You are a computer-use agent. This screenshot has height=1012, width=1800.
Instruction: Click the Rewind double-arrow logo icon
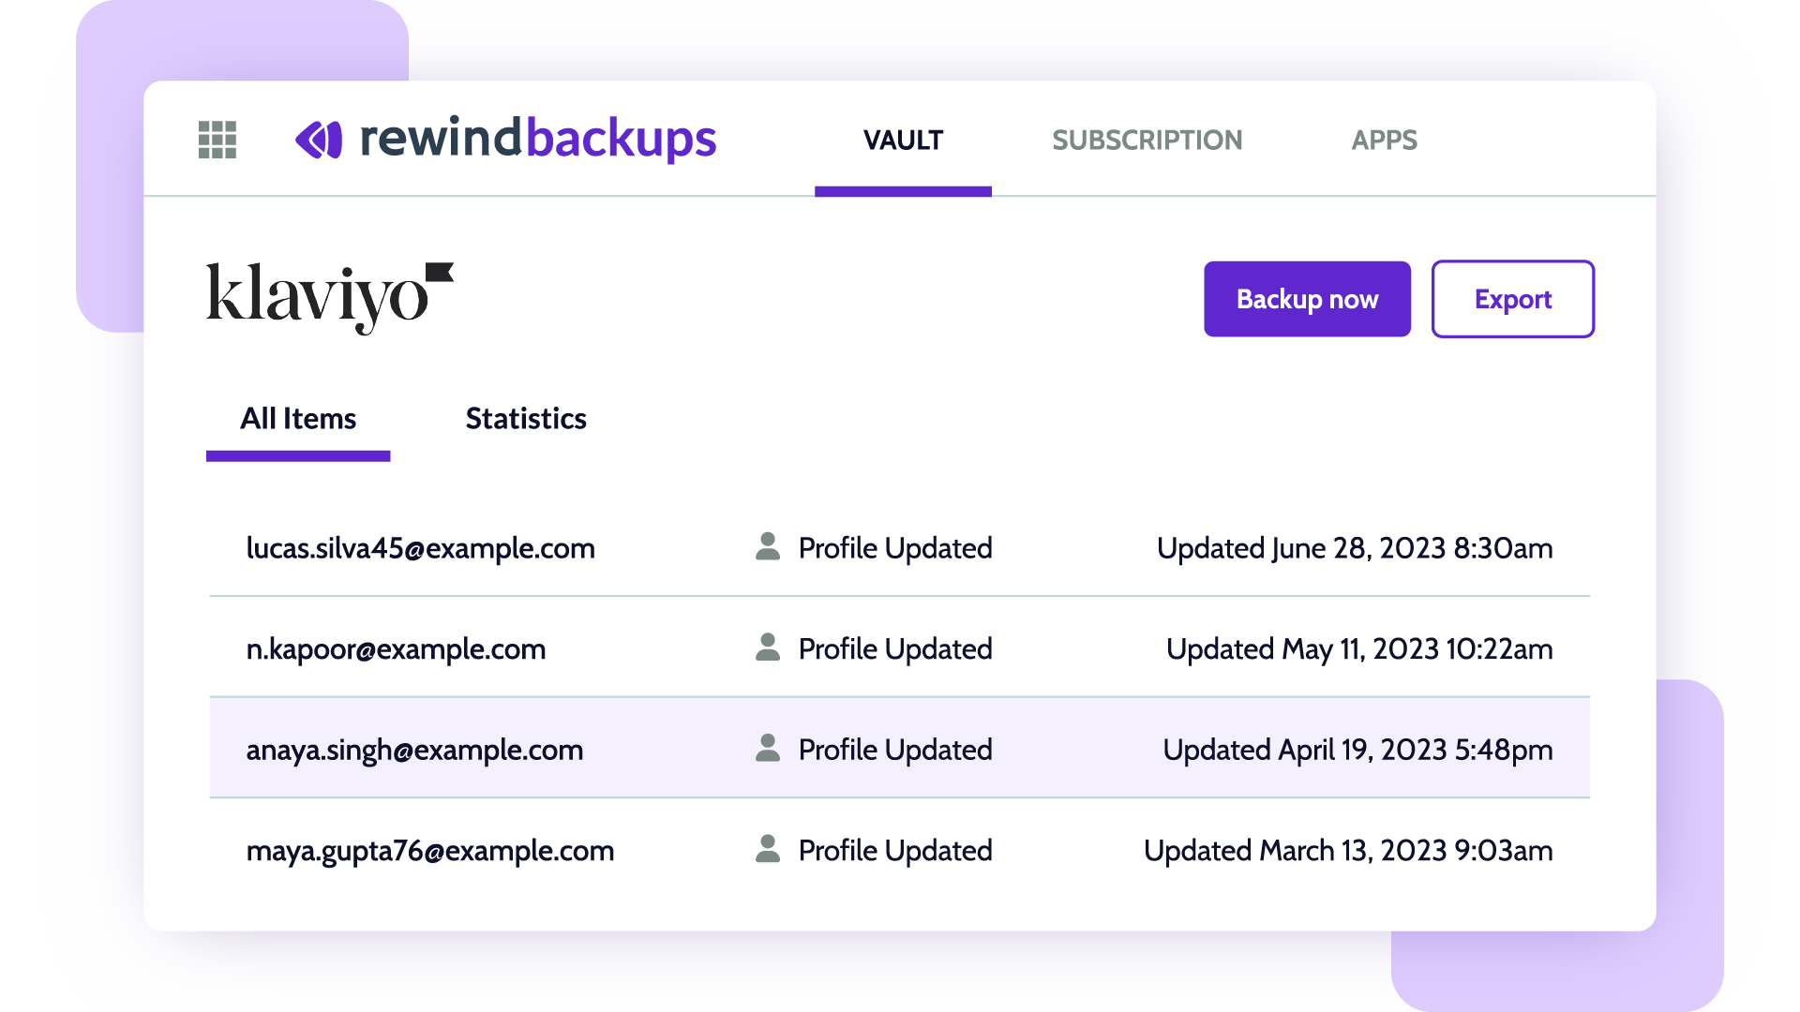tap(319, 140)
